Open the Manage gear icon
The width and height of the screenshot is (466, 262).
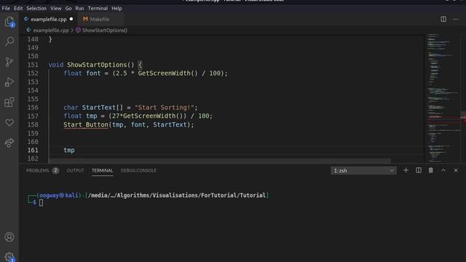click(x=9, y=257)
